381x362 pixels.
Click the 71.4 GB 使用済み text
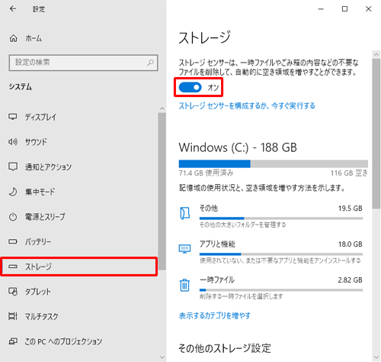point(206,173)
